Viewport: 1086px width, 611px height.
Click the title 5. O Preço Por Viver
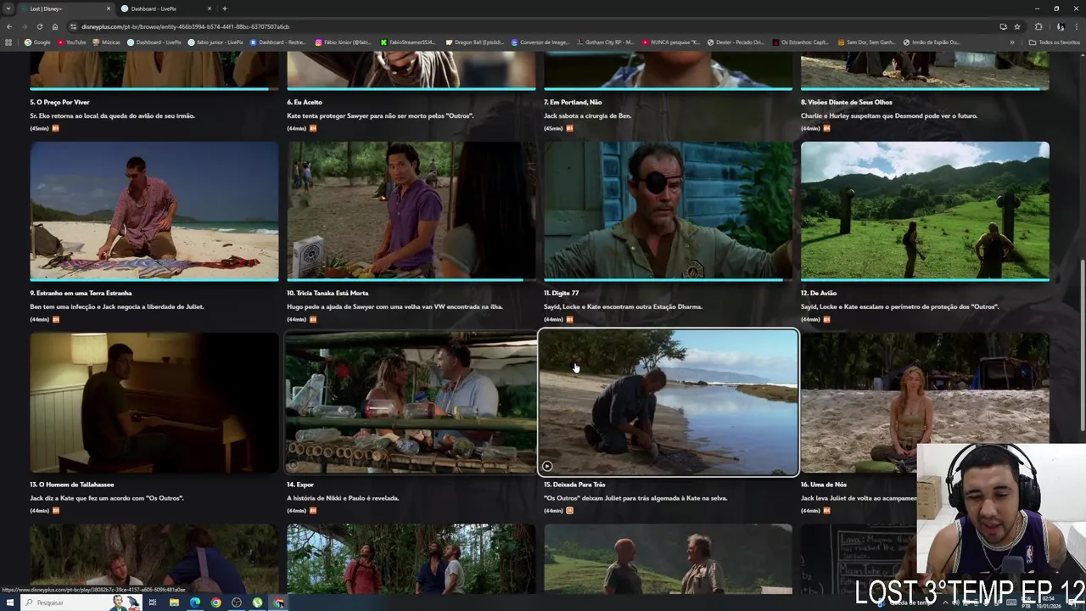59,102
